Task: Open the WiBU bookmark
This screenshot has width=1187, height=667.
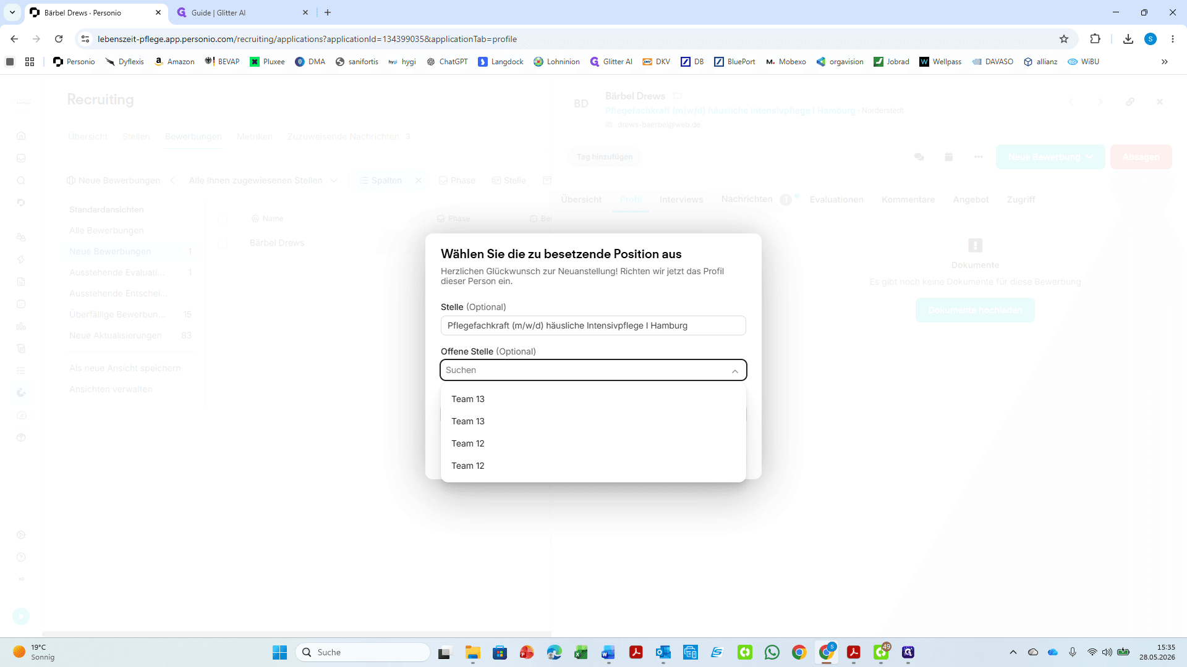Action: pos(1084,62)
